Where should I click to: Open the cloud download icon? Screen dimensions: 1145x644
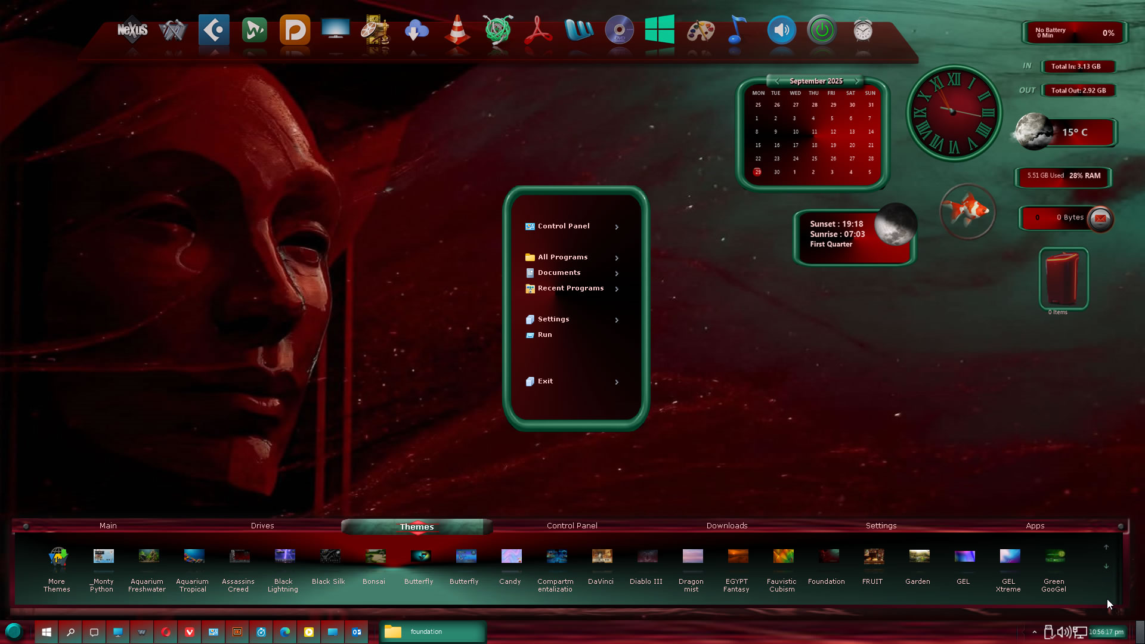416,30
